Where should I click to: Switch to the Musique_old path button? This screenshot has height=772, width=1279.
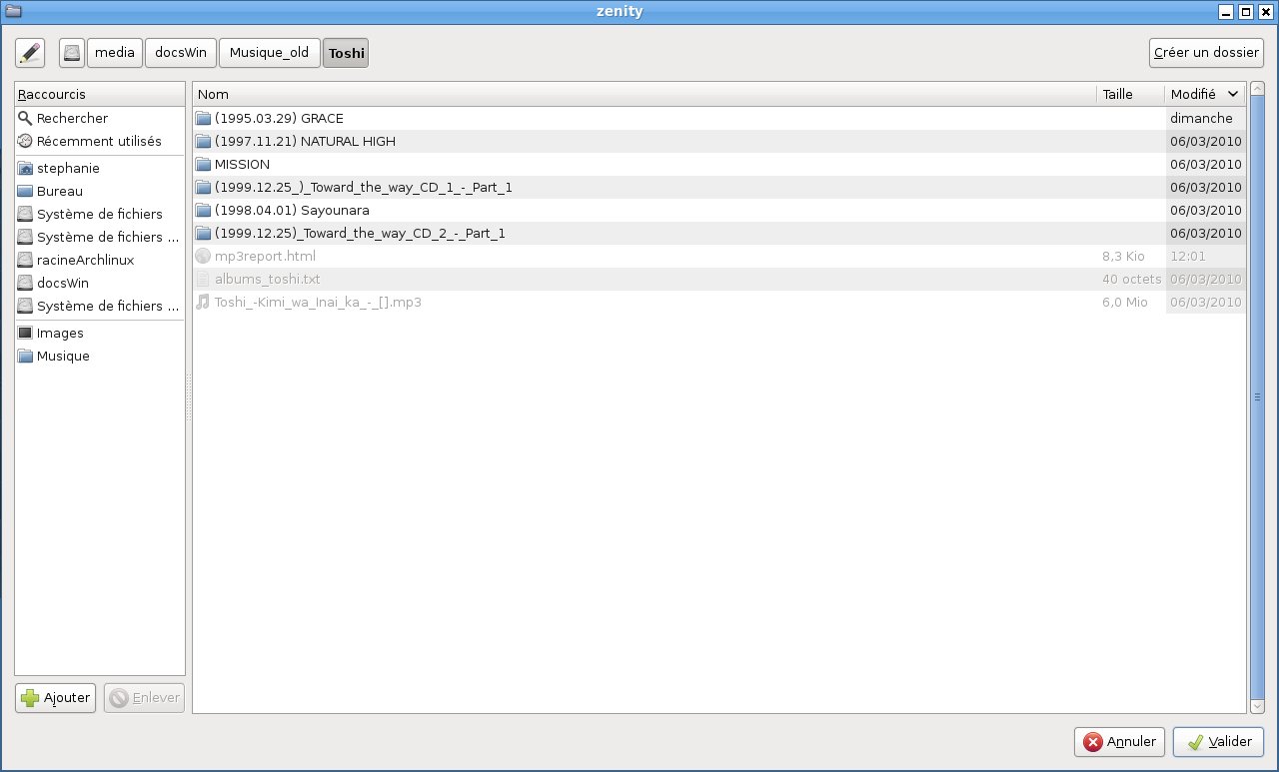(x=269, y=53)
